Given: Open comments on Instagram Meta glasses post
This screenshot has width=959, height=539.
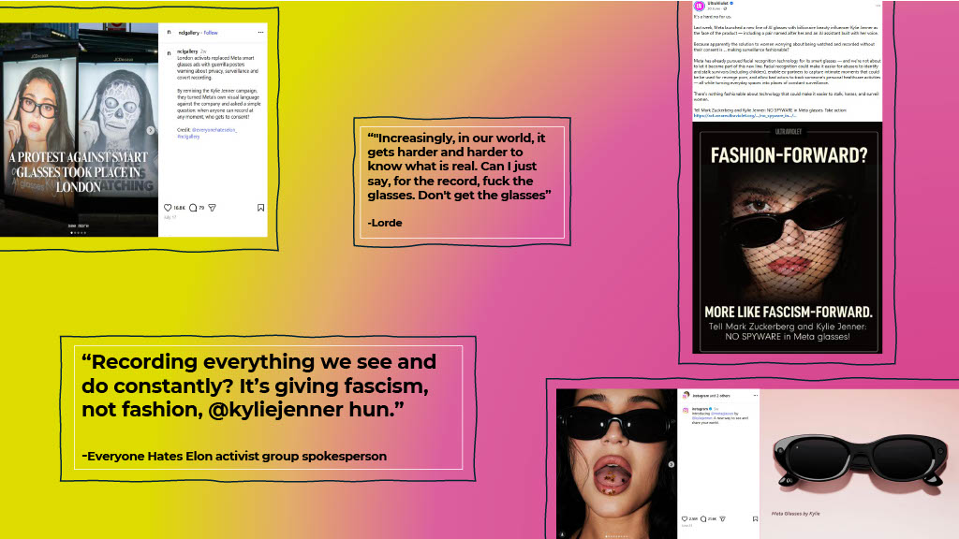Looking at the screenshot, I should [x=703, y=518].
